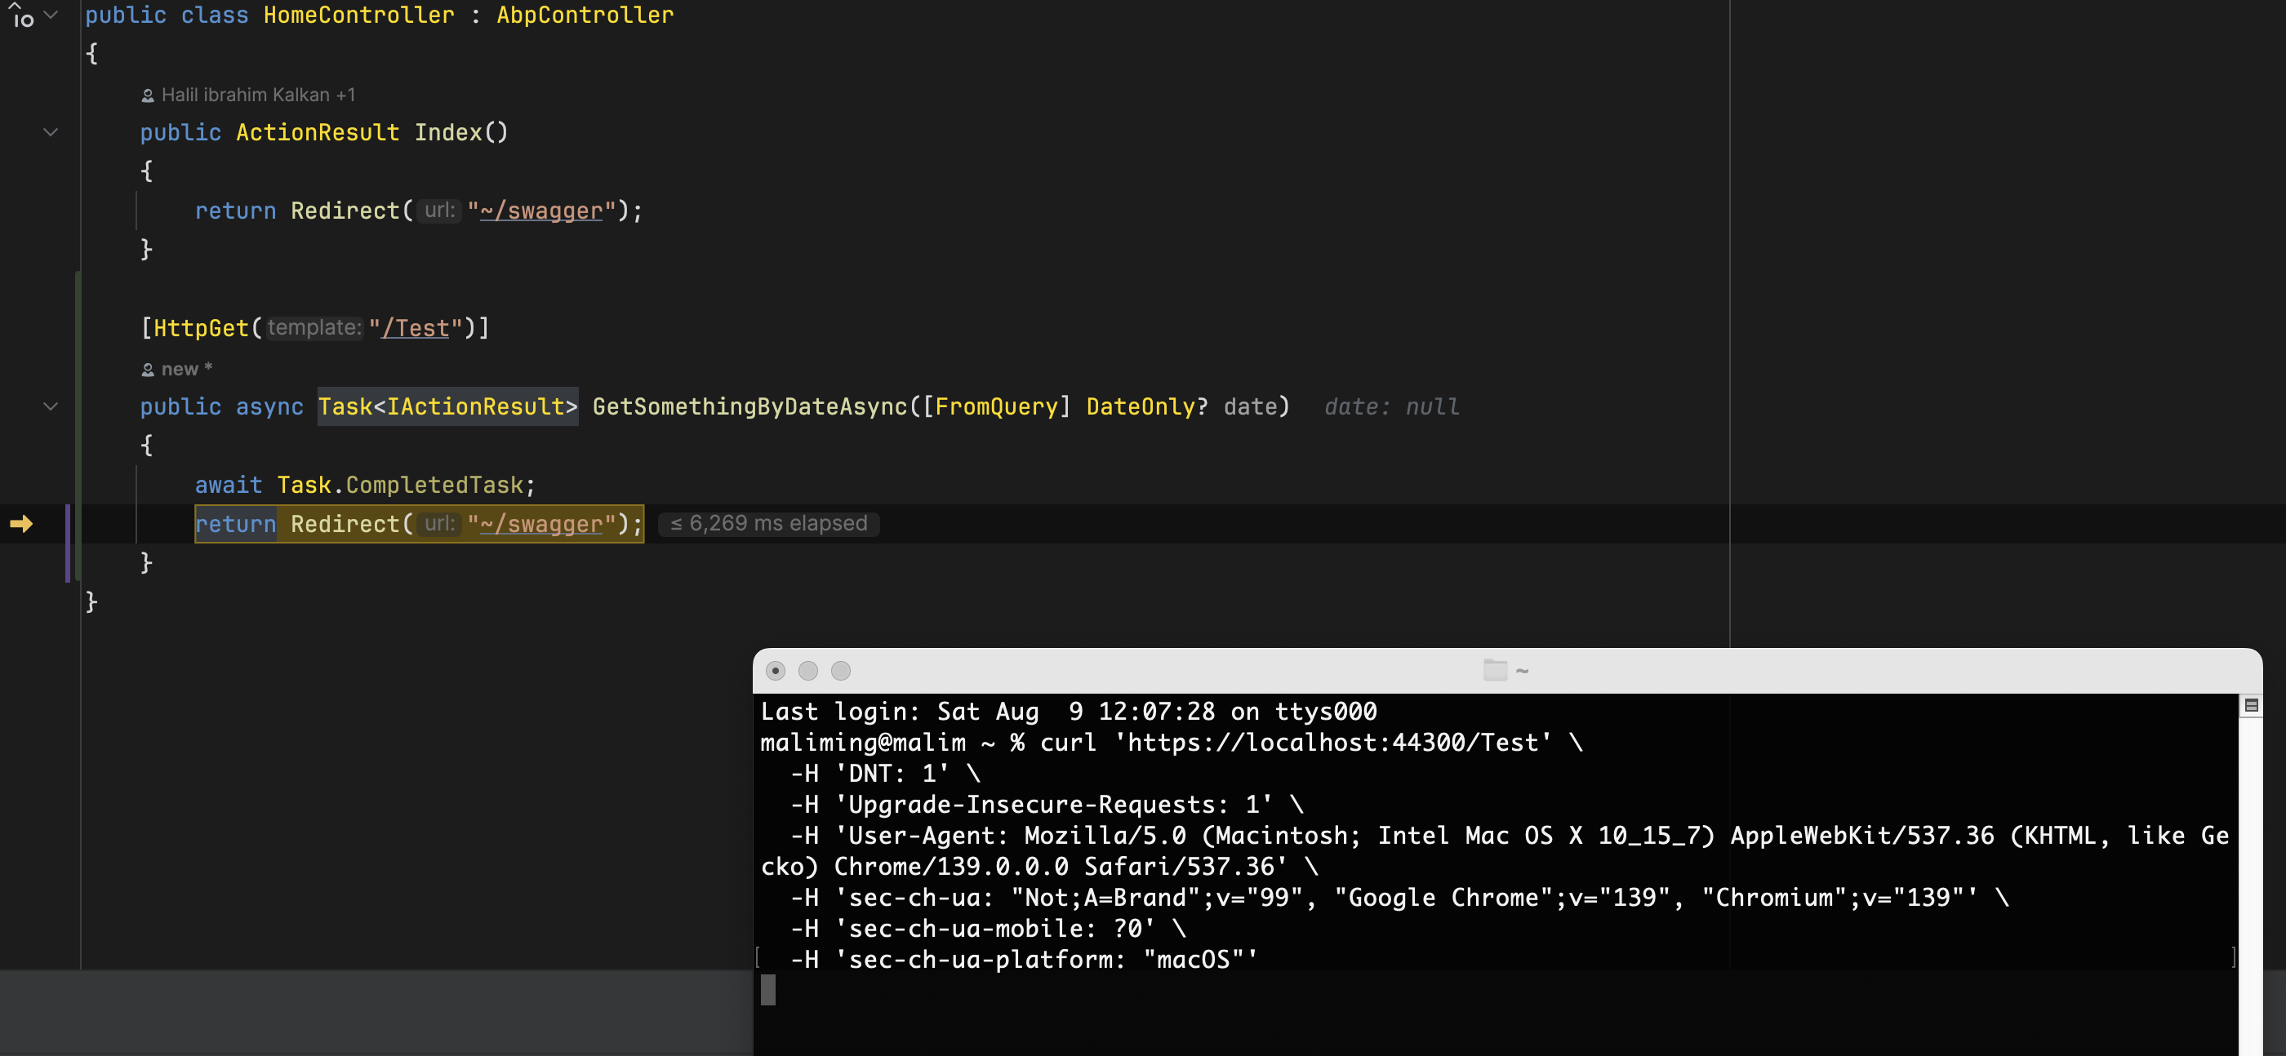
Task: Minimize the Terminal window
Action: [808, 671]
